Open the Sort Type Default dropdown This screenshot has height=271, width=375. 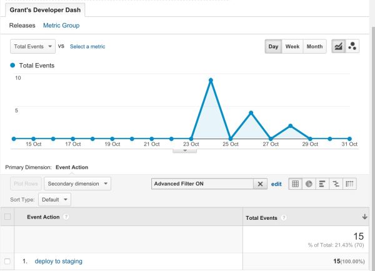pos(54,200)
